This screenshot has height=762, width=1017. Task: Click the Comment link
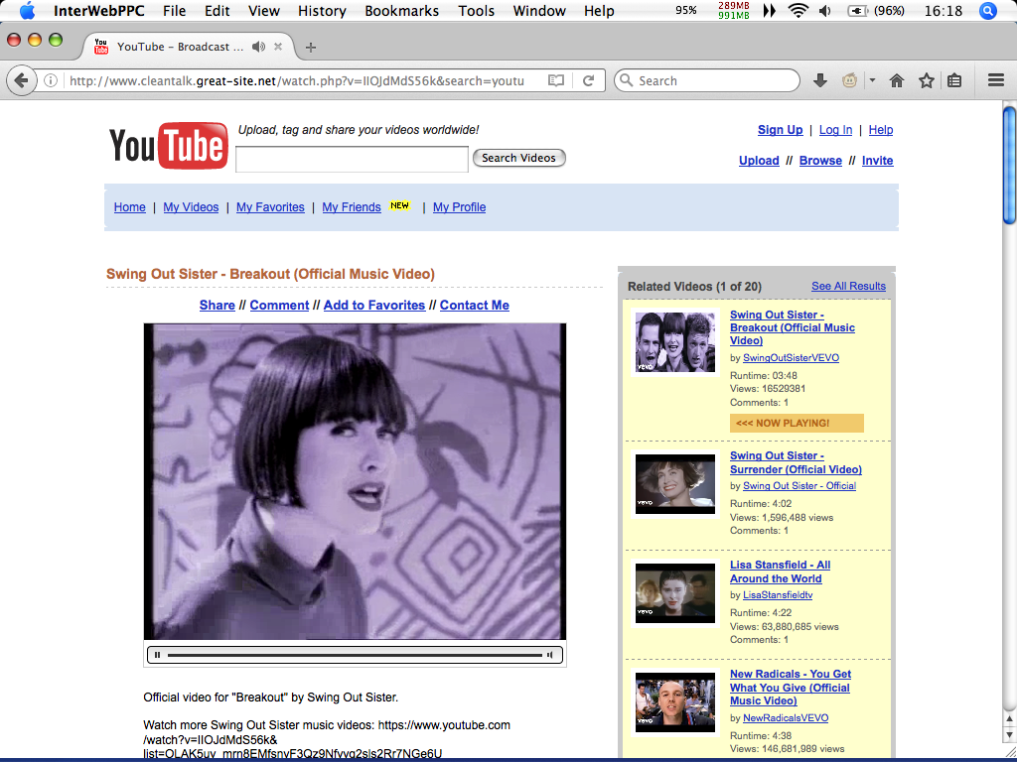point(279,305)
